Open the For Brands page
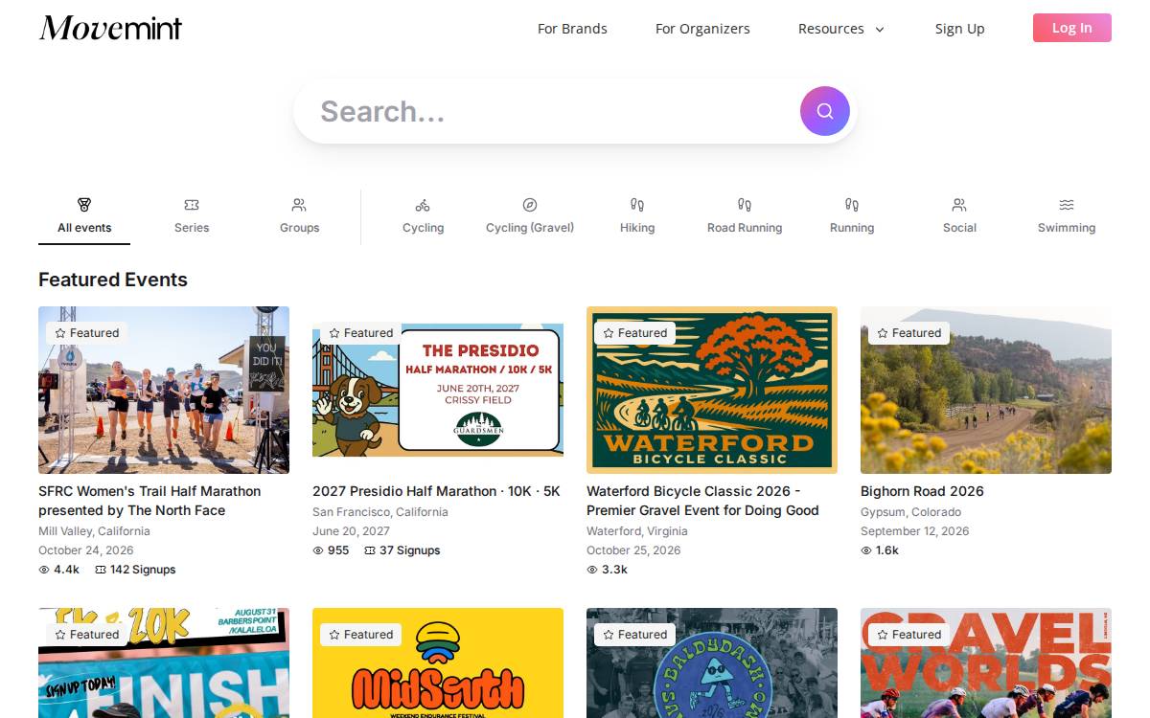 click(572, 29)
